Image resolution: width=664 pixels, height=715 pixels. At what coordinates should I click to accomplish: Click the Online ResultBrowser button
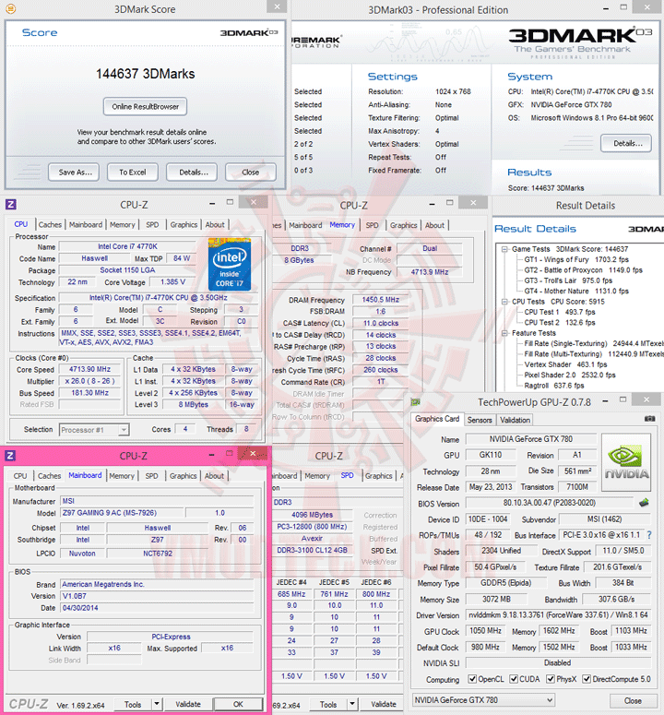tap(146, 106)
